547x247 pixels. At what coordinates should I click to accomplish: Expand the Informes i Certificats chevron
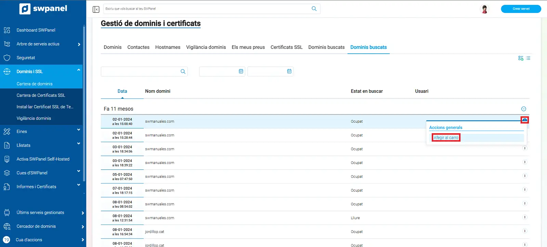(79, 185)
